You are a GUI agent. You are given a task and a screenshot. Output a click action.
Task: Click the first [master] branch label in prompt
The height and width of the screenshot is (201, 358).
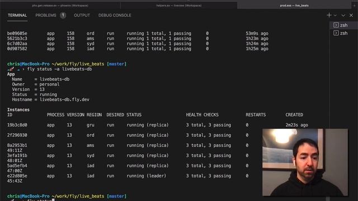click(116, 64)
